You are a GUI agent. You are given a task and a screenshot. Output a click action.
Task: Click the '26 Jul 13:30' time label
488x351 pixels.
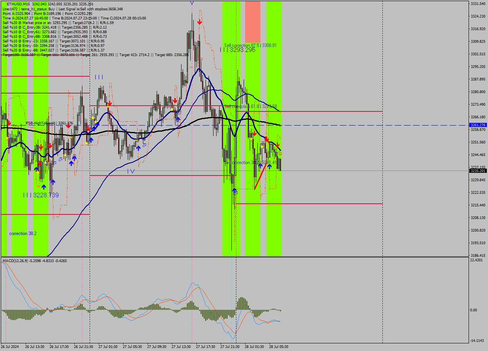[35, 347]
